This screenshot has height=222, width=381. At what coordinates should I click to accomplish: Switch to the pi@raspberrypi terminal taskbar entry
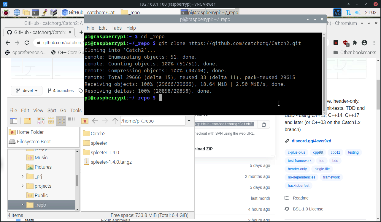tap(209, 12)
